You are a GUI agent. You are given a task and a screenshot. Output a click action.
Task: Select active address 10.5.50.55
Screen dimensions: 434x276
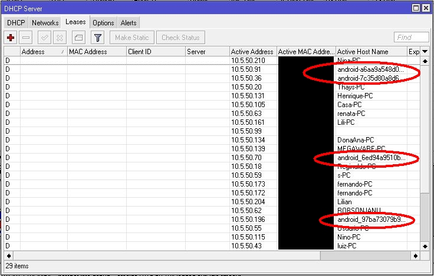tap(246, 228)
